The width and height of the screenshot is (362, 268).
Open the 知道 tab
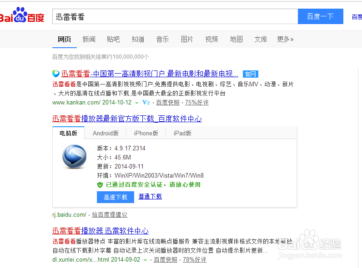point(138,39)
